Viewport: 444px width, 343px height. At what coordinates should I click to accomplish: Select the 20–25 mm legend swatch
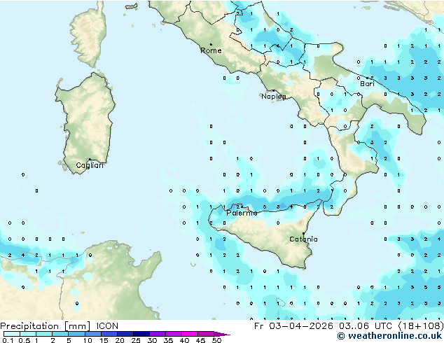pyautogui.click(x=125, y=334)
